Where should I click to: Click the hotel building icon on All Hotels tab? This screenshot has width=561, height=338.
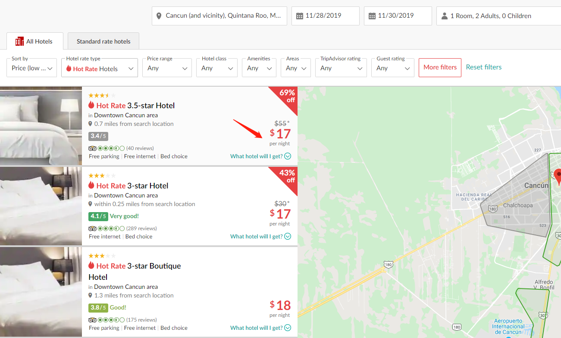[19, 41]
